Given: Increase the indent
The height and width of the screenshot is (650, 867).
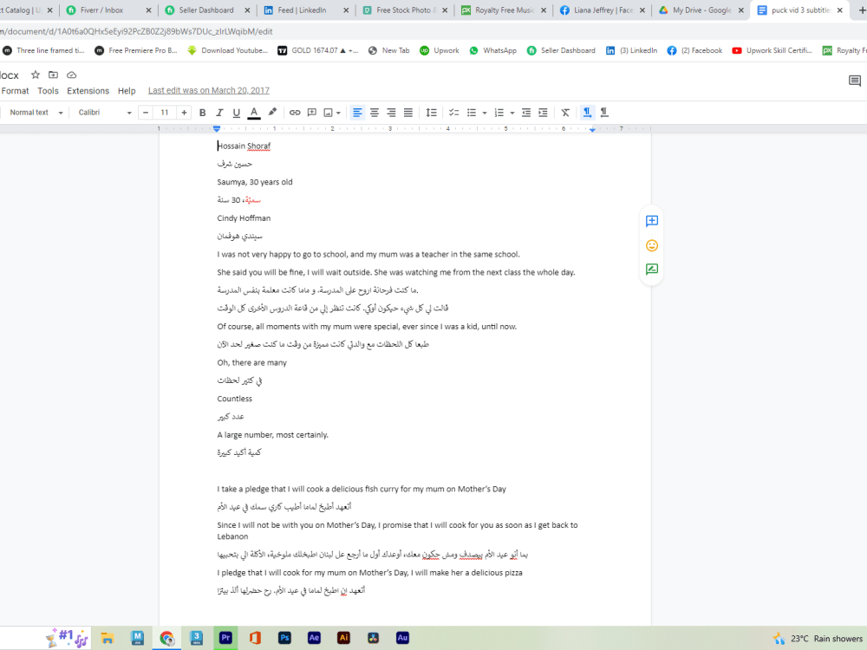Looking at the screenshot, I should [x=543, y=113].
